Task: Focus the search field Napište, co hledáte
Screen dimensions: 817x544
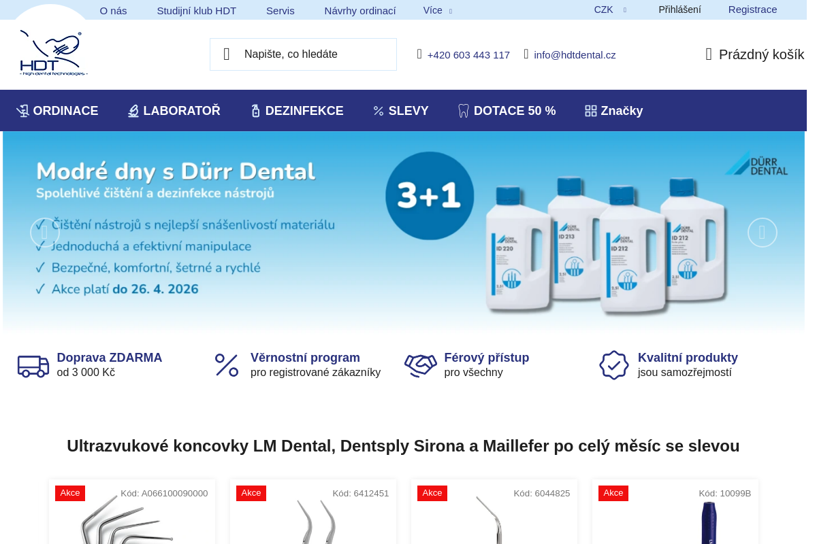Action: (x=303, y=54)
